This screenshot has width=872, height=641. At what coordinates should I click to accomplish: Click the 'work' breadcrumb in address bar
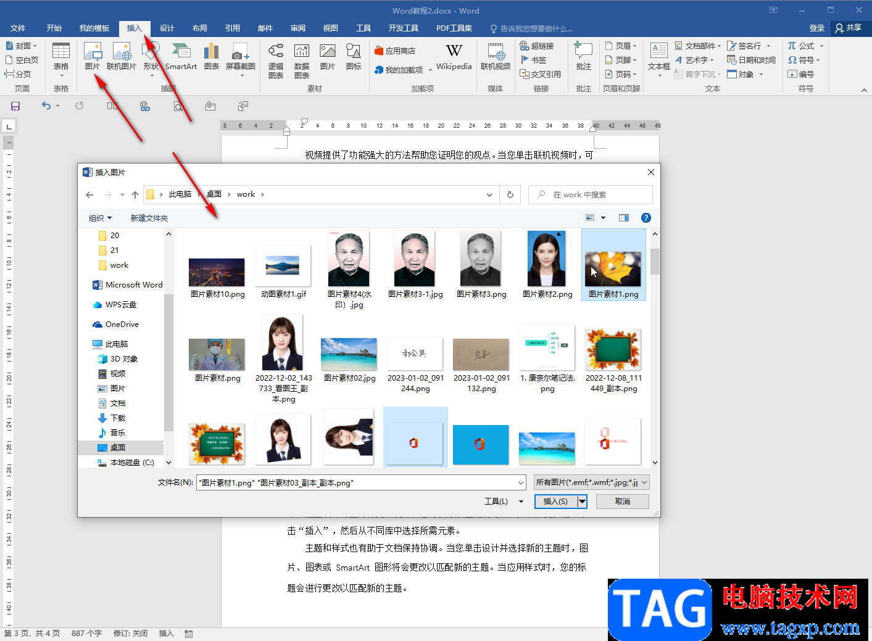pos(246,194)
